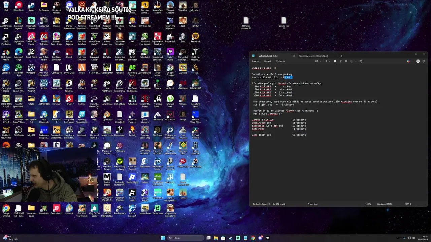The height and width of the screenshot is (242, 431).
Task: Click the UTF-8 encoding indicator
Action: [408, 204]
